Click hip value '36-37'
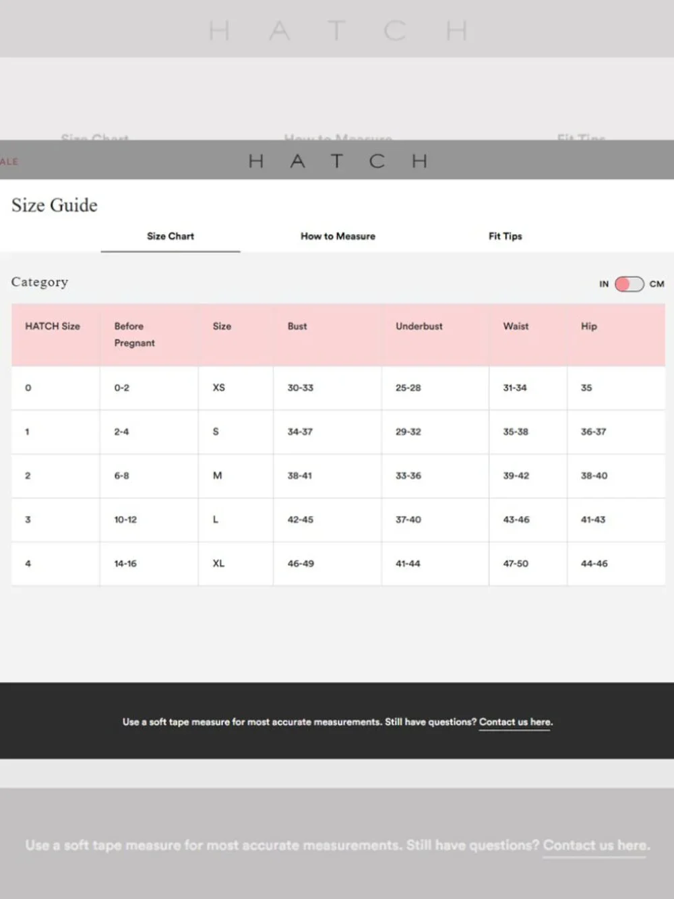674x899 pixels. [x=593, y=432]
